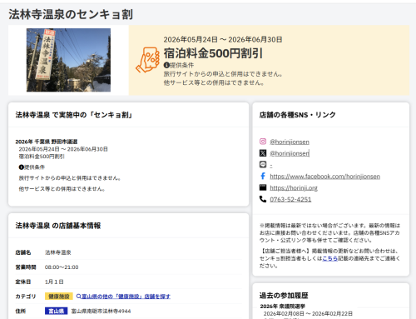Click the LINE chat icon
416x319 pixels.
[263, 165]
